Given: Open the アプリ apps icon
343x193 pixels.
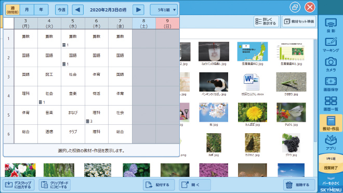Looking at the screenshot, I should point(331,143).
